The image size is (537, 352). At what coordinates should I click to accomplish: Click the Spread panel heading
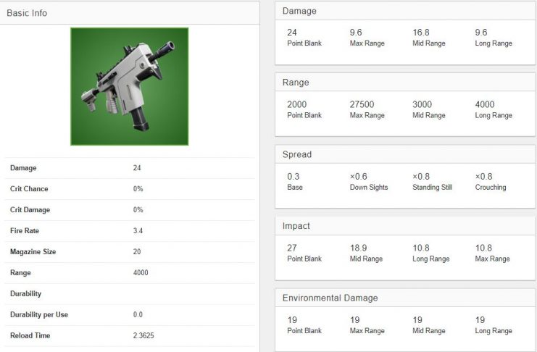pos(297,154)
